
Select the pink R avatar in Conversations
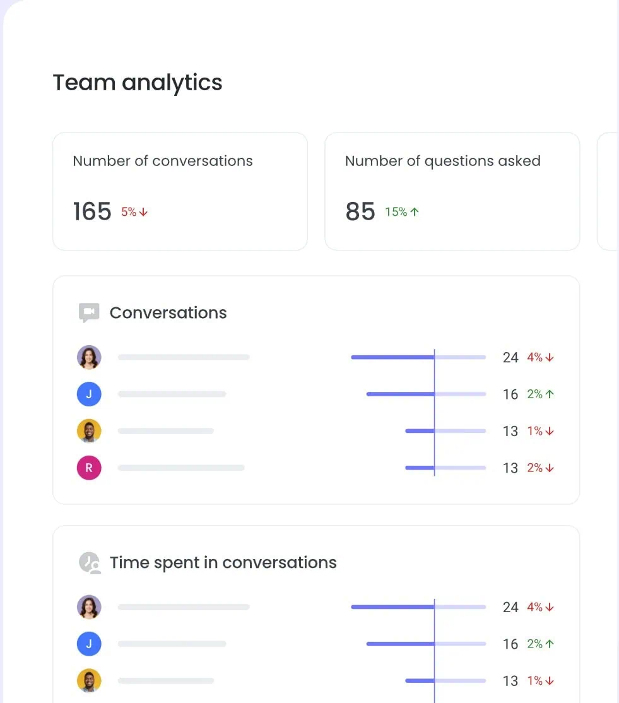(x=89, y=468)
